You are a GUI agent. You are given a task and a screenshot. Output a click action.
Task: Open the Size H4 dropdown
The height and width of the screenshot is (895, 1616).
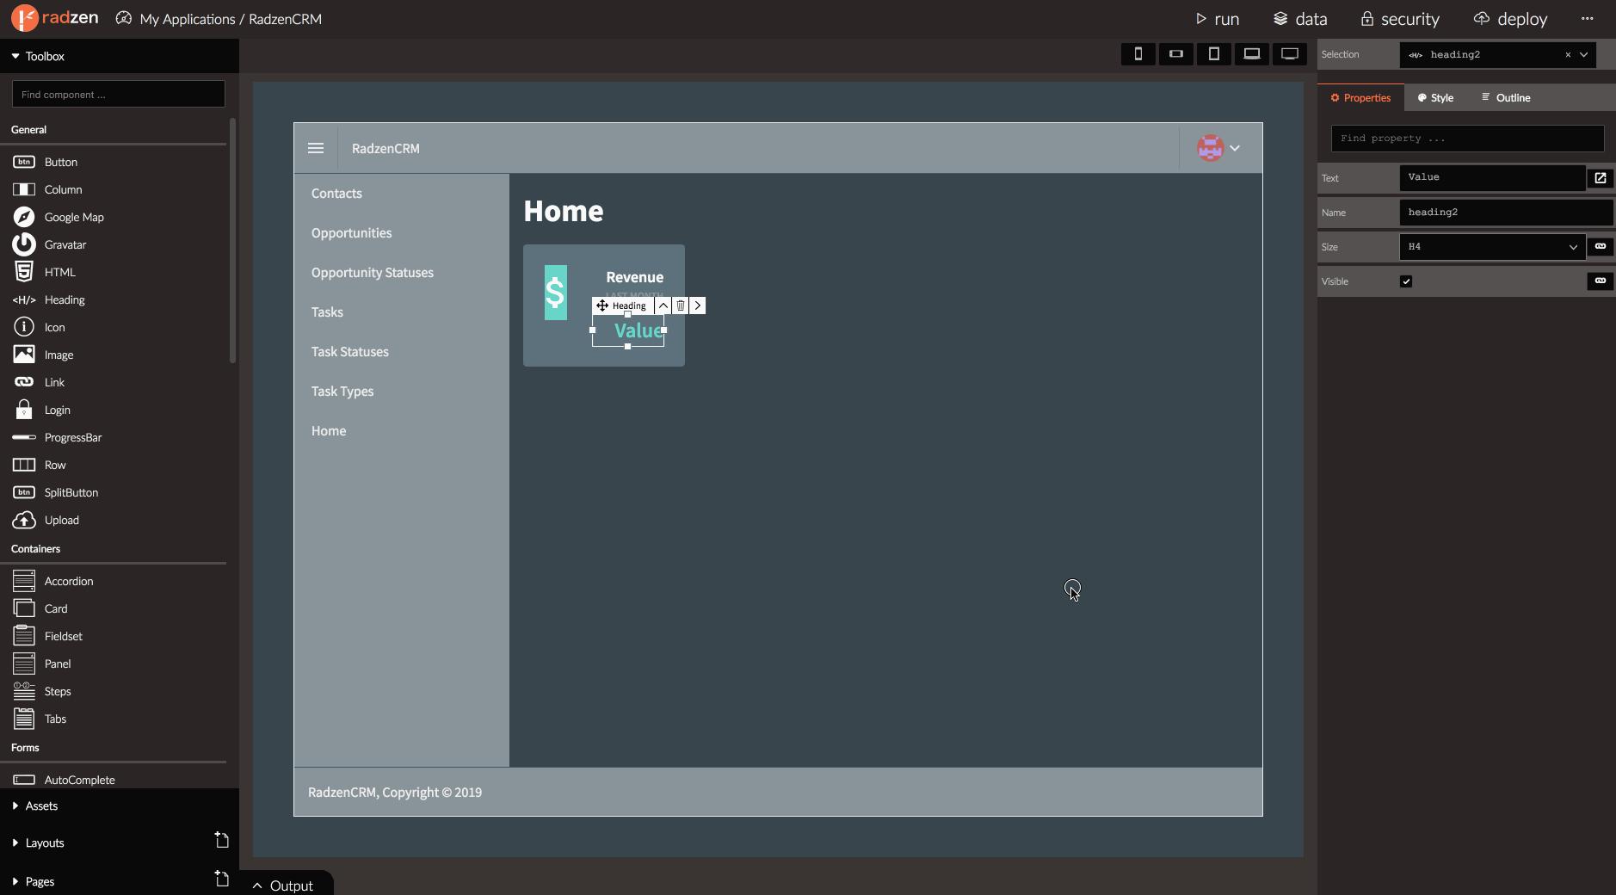1492,247
